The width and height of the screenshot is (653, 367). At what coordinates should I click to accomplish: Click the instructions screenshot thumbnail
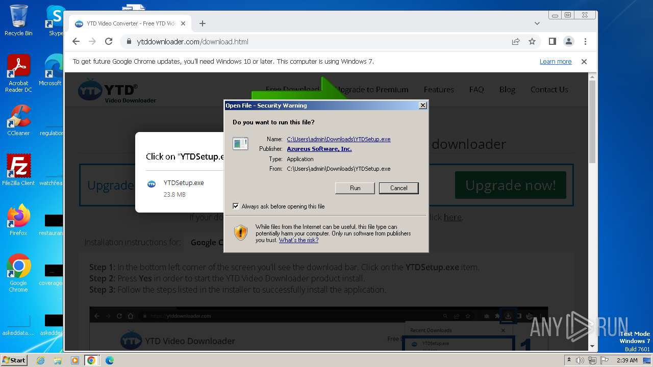(x=319, y=329)
